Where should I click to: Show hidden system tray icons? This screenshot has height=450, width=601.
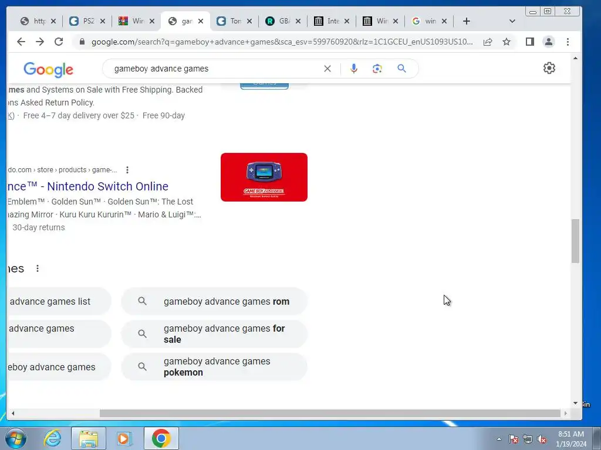[x=499, y=439]
